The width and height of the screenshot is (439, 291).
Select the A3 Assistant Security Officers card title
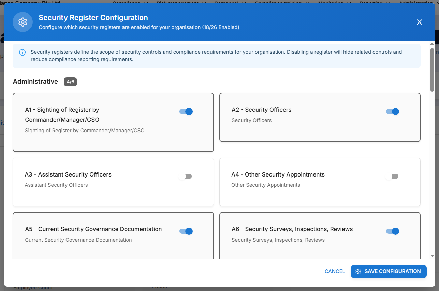[x=68, y=174]
